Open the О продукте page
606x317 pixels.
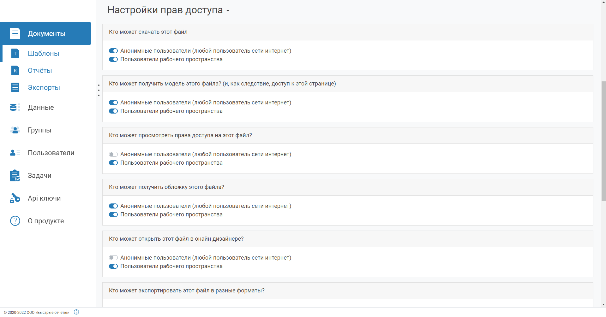(x=46, y=221)
